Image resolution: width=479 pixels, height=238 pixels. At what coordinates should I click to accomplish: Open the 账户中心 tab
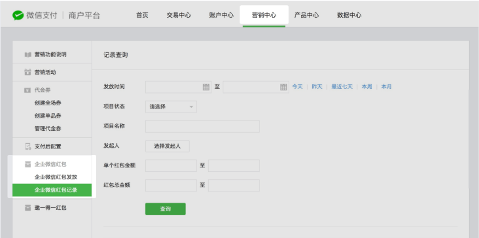[221, 15]
